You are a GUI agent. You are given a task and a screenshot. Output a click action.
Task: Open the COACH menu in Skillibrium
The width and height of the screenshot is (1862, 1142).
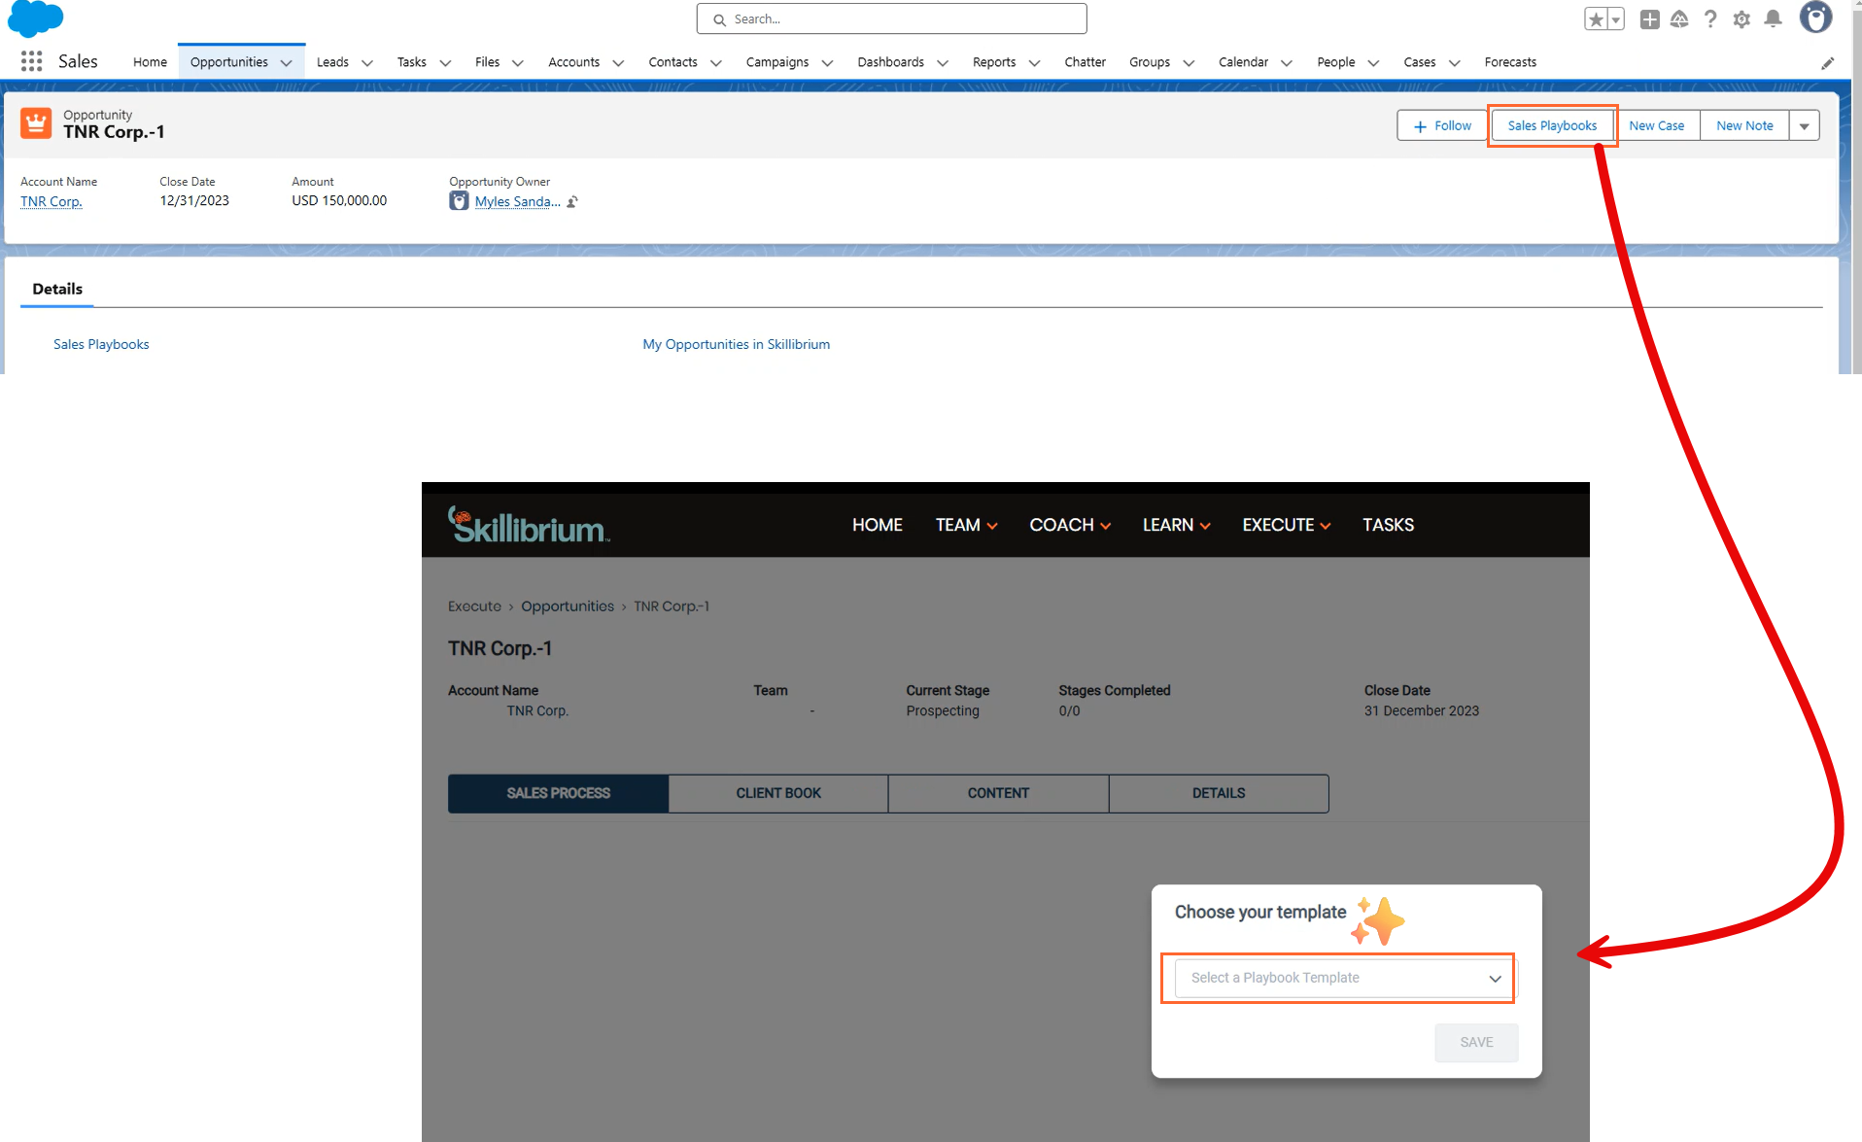click(1070, 525)
